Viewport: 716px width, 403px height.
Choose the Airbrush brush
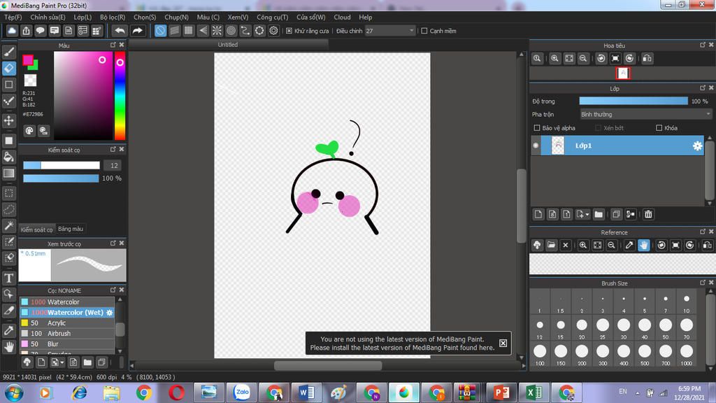pos(66,334)
